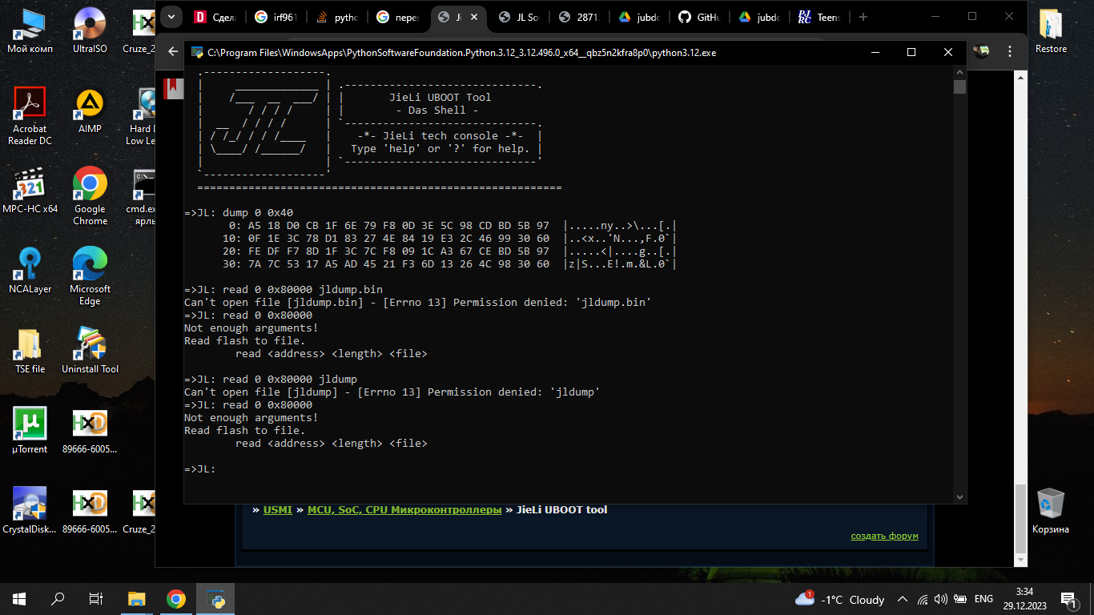
Task: Open File Explorer from the taskbar
Action: (137, 599)
